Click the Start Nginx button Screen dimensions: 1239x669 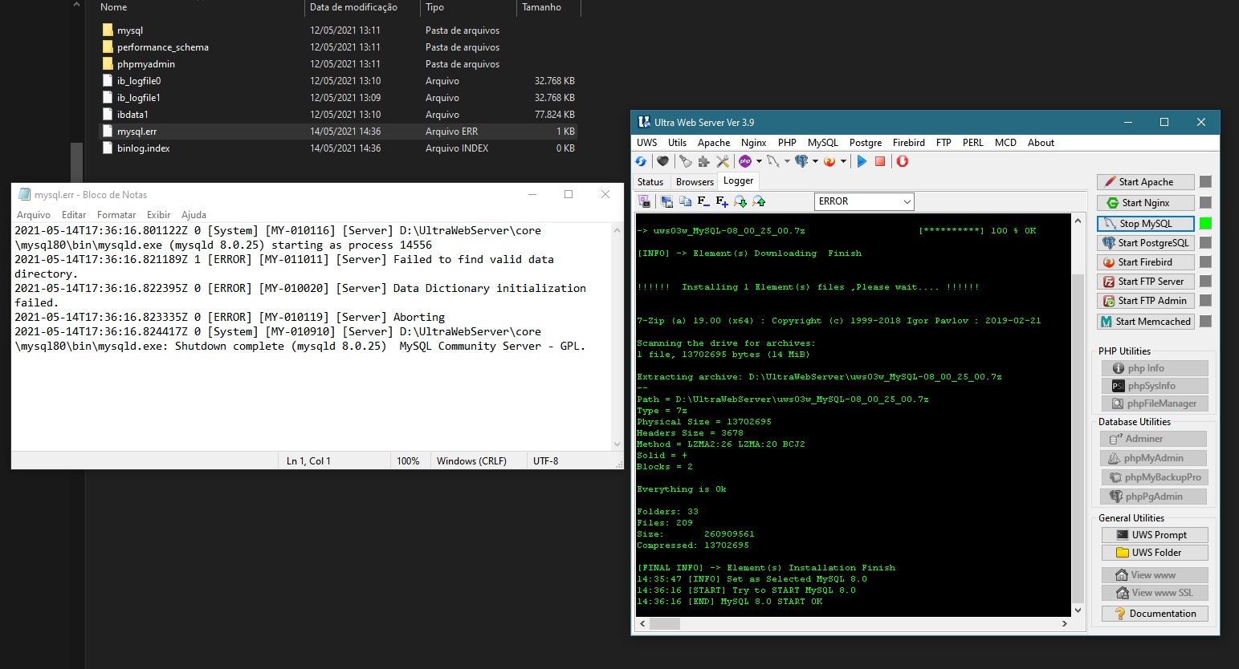(1146, 203)
